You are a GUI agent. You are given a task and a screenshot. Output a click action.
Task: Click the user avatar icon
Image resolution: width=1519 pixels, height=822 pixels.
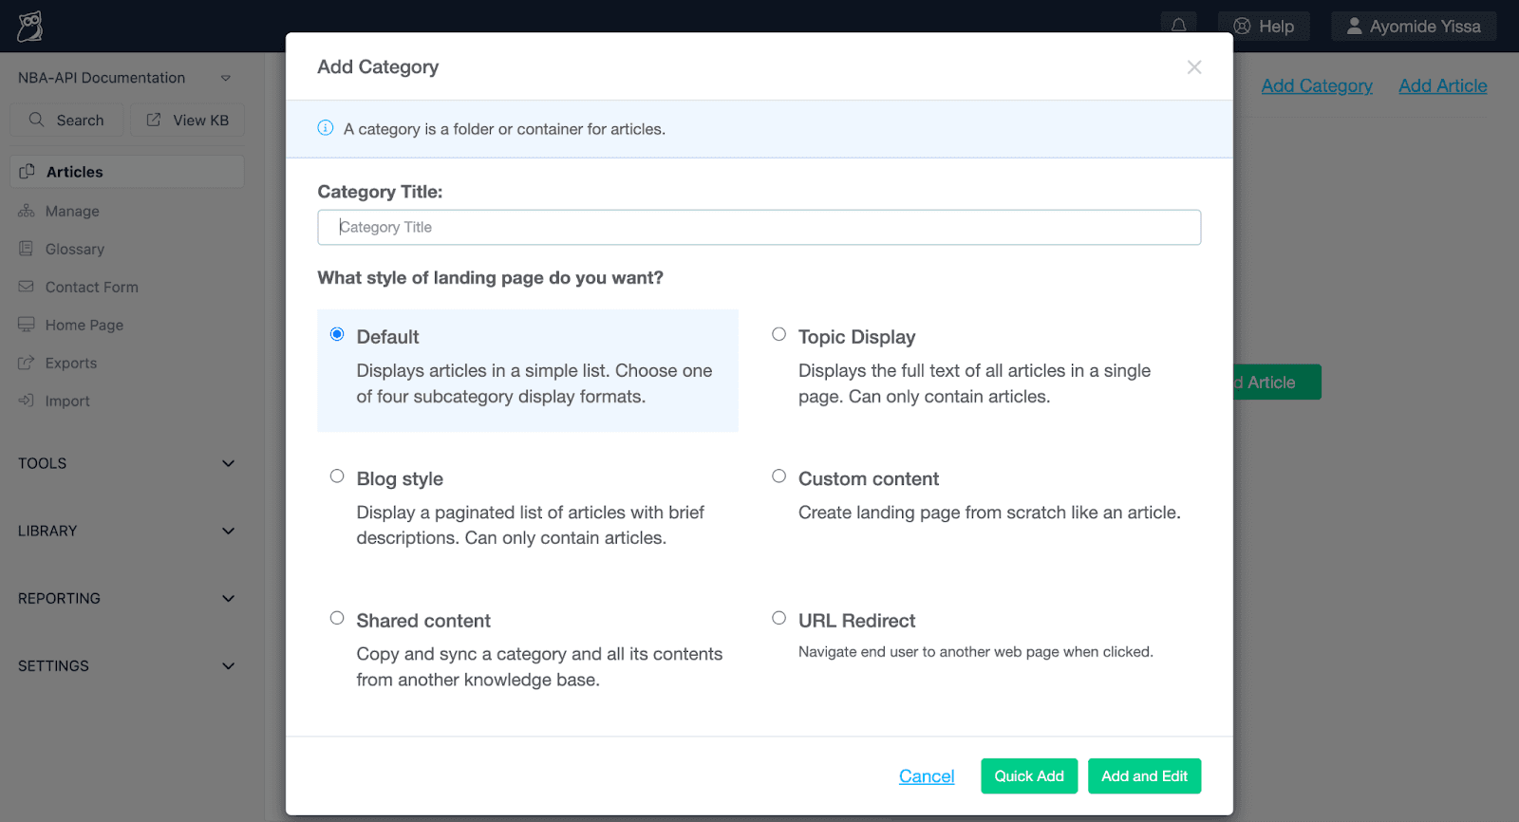[x=1354, y=27]
